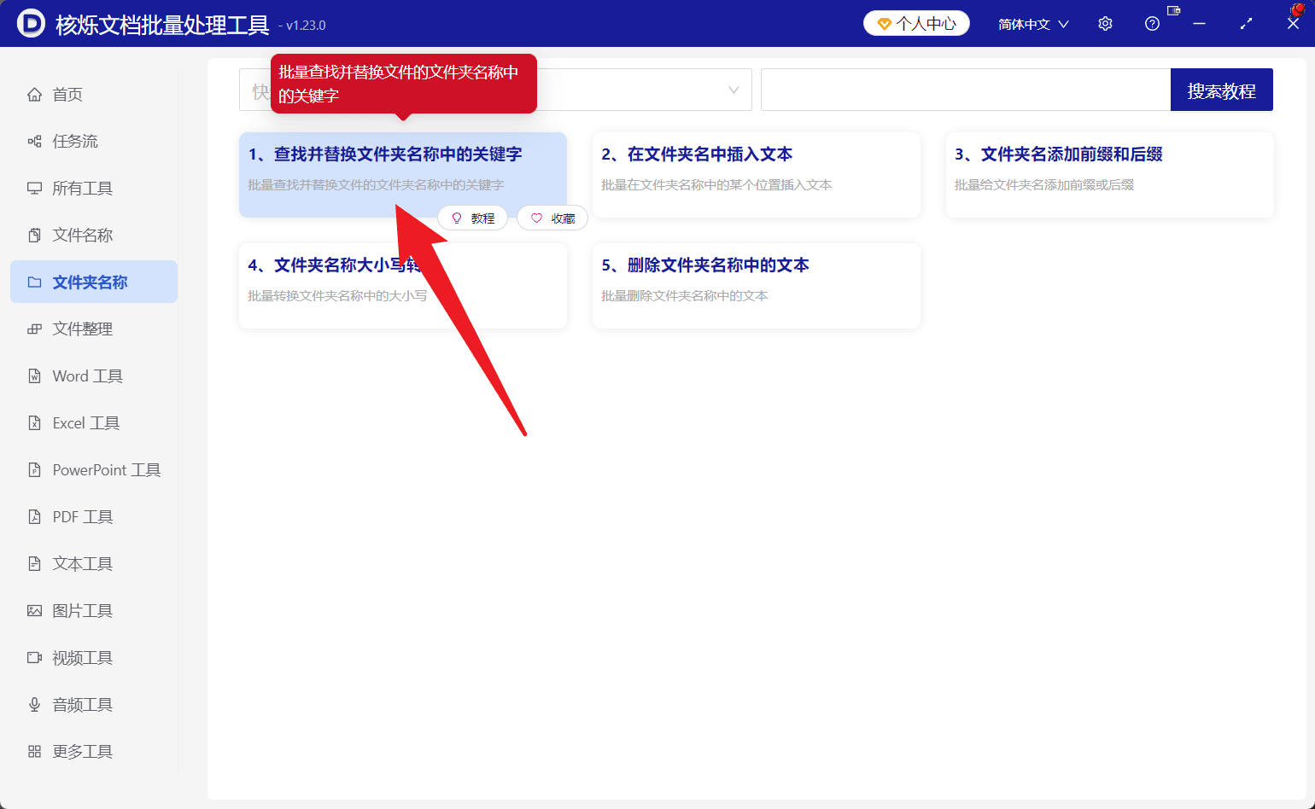Click the home icon beside 首页
1315x809 pixels.
tap(34, 94)
